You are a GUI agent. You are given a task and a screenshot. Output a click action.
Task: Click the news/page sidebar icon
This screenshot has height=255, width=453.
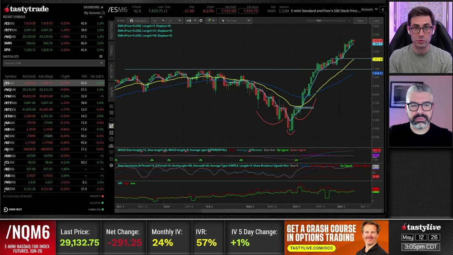111,106
